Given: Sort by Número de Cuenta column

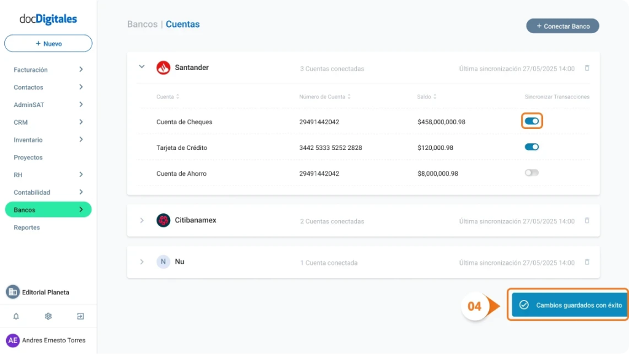Looking at the screenshot, I should (325, 97).
